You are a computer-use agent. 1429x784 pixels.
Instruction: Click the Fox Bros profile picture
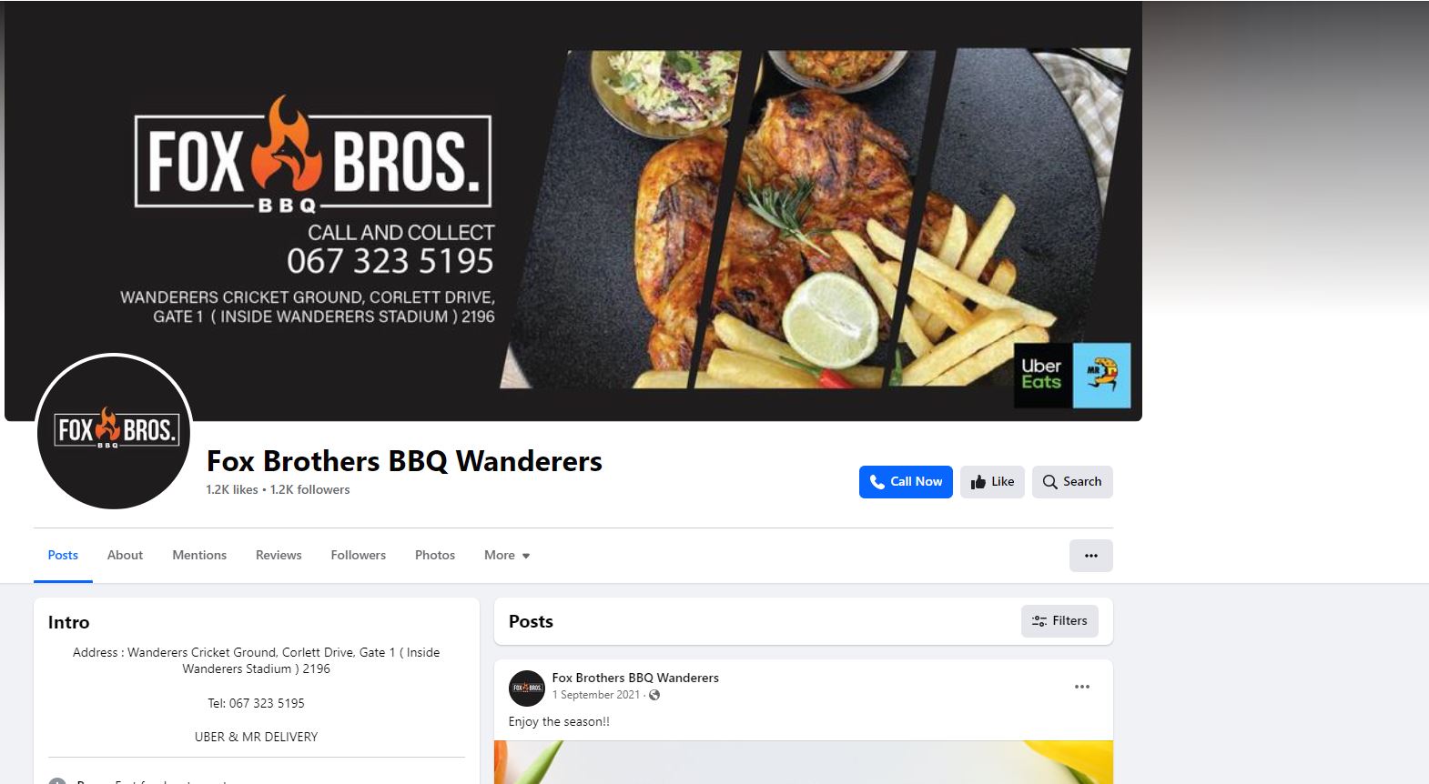(x=114, y=431)
